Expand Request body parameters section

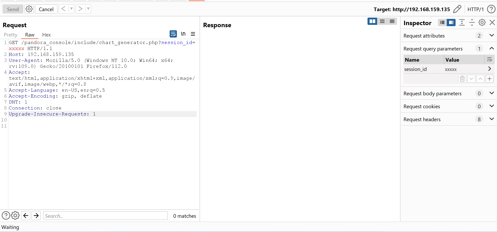[x=492, y=93]
